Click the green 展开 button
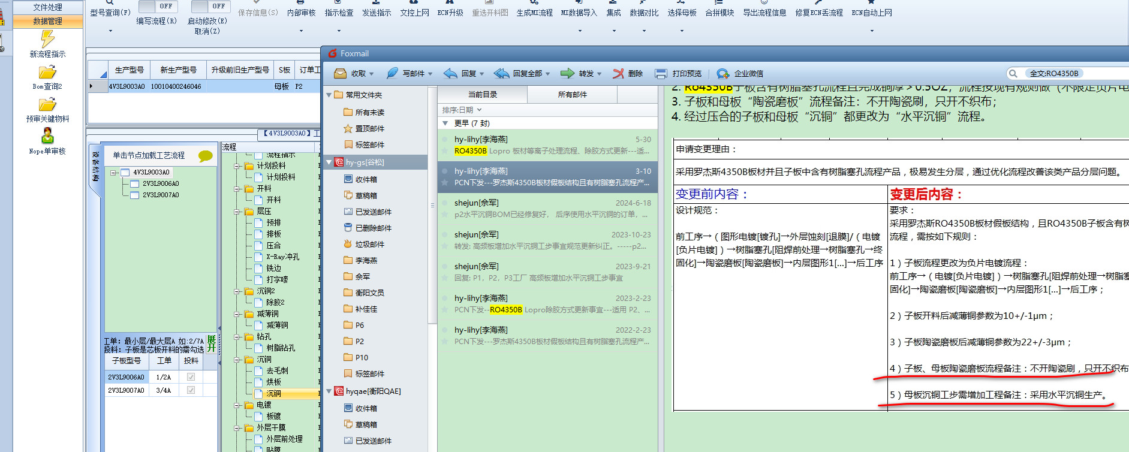Image resolution: width=1129 pixels, height=452 pixels. tap(212, 343)
